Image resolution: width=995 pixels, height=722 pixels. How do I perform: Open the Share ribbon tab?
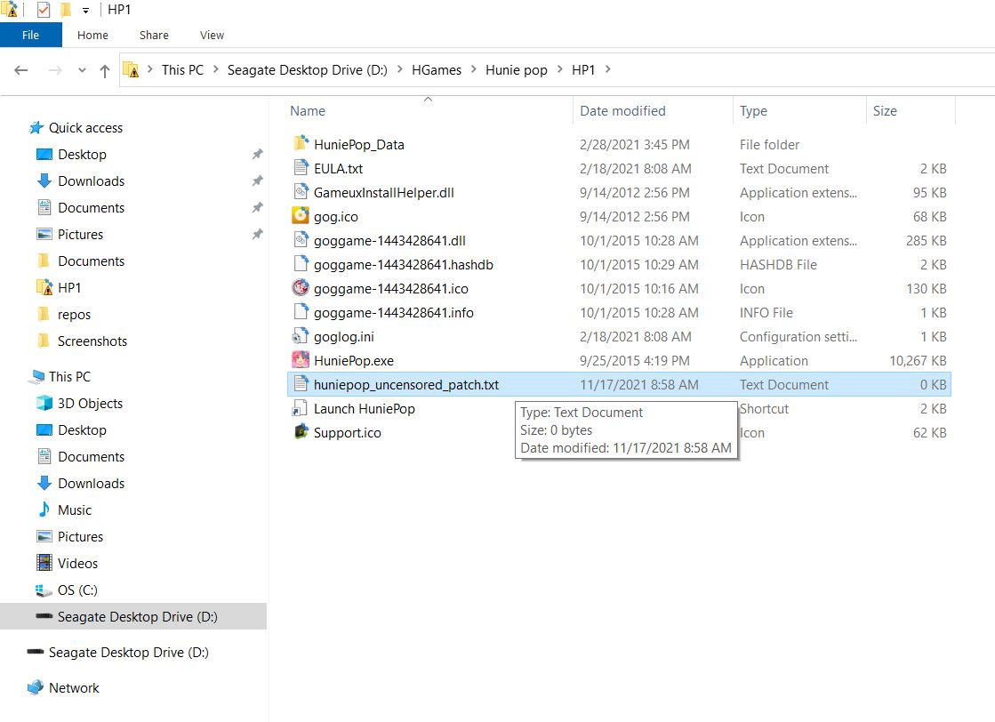(154, 36)
